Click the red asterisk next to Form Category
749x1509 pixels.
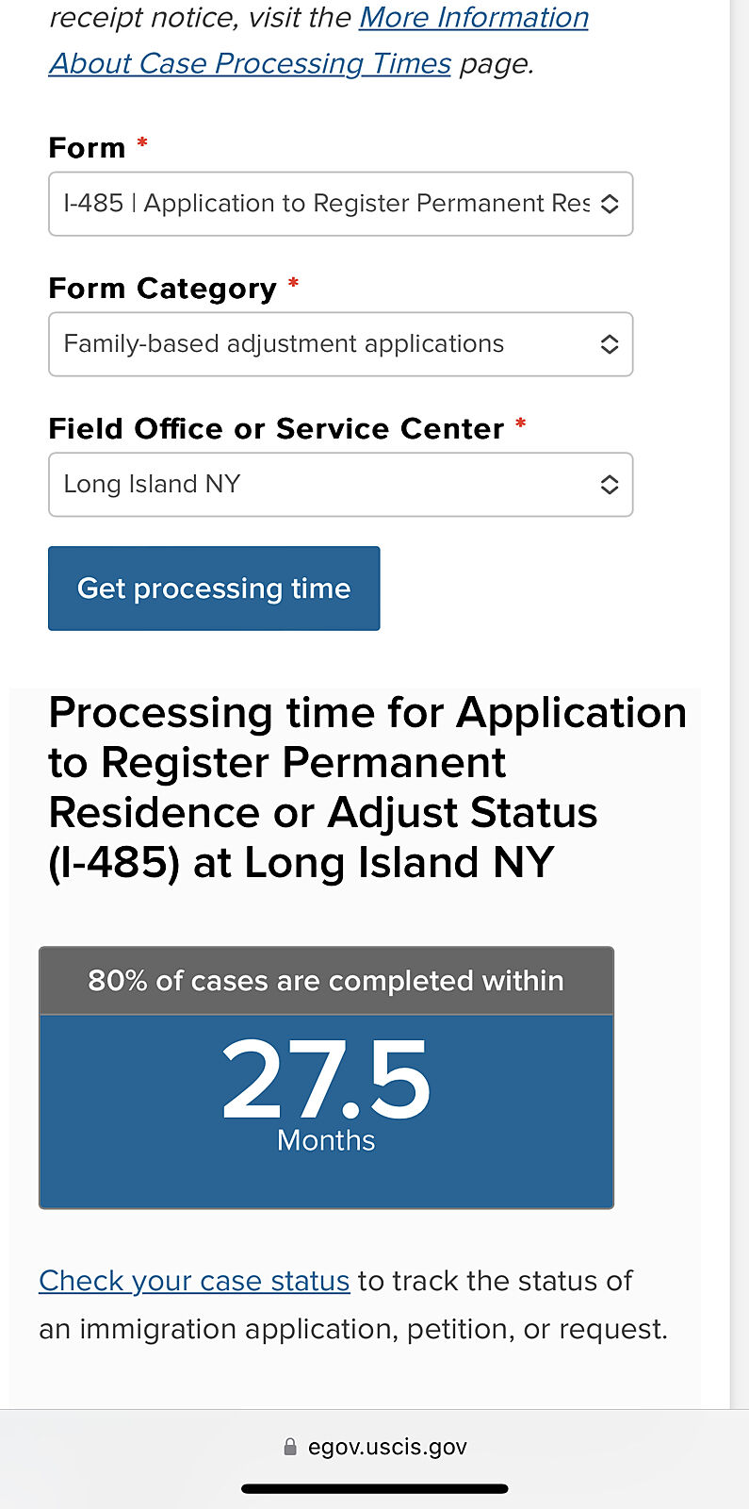(294, 283)
